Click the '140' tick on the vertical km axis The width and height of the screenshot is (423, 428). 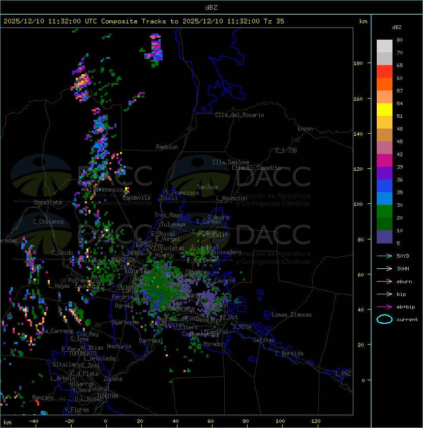358,134
